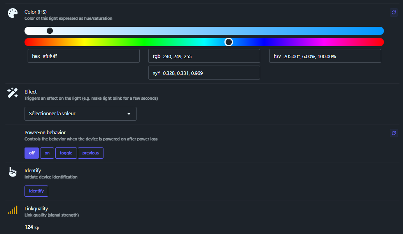Click into the rgb value field
Image resolution: width=403 pixels, height=234 pixels.
(x=204, y=56)
